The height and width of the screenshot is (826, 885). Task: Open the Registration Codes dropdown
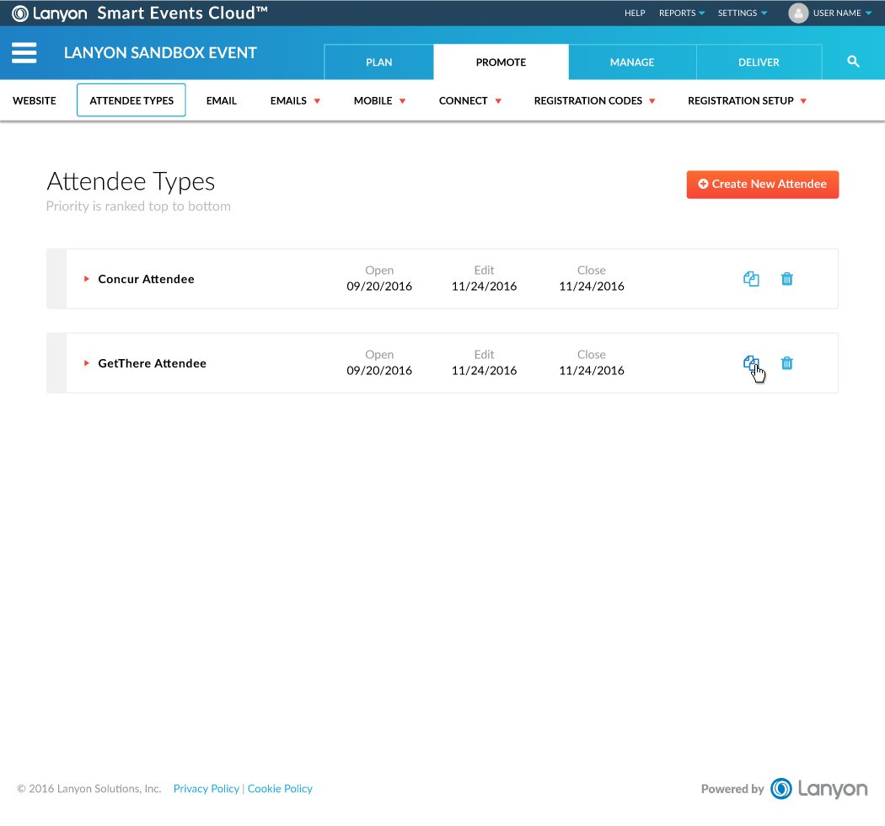tap(594, 100)
